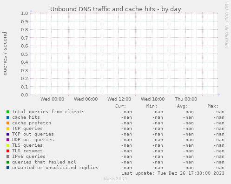Click the 'total queries from clients' legend label
The height and width of the screenshot is (184, 231).
click(x=48, y=112)
